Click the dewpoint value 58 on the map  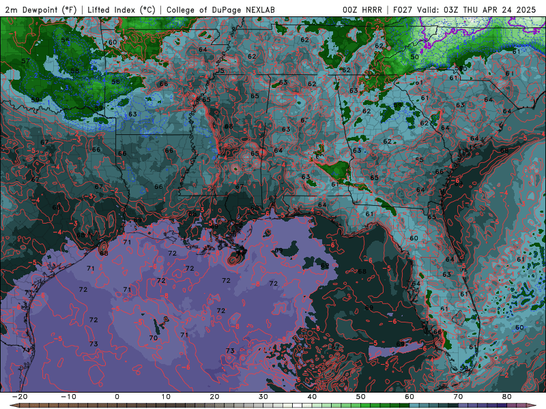(75, 72)
